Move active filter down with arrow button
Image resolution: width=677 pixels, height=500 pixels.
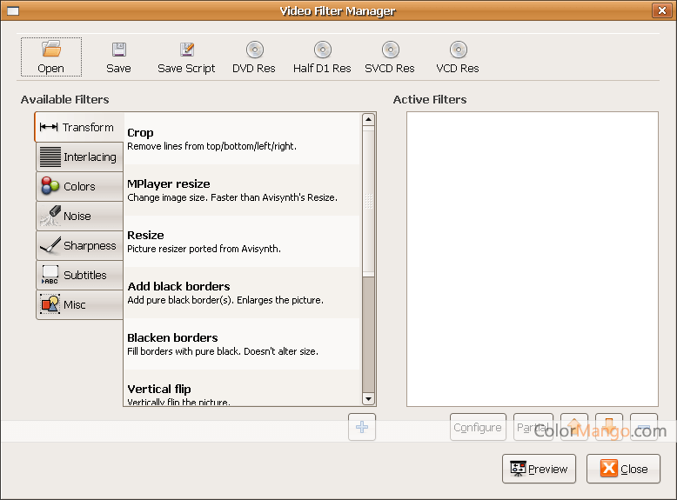click(609, 426)
